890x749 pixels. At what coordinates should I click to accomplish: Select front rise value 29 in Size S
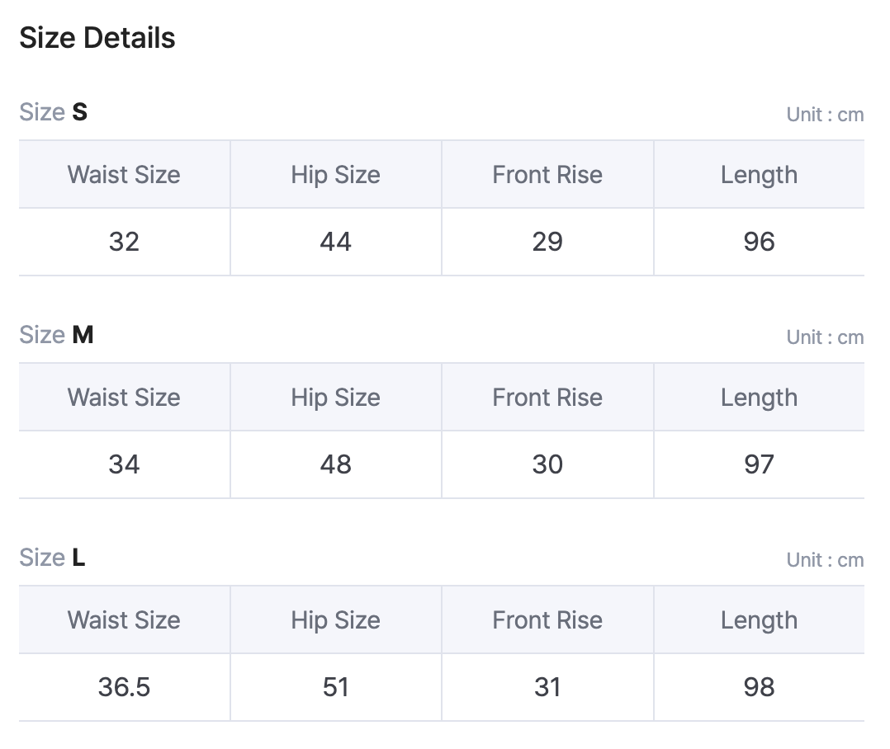pyautogui.click(x=547, y=242)
